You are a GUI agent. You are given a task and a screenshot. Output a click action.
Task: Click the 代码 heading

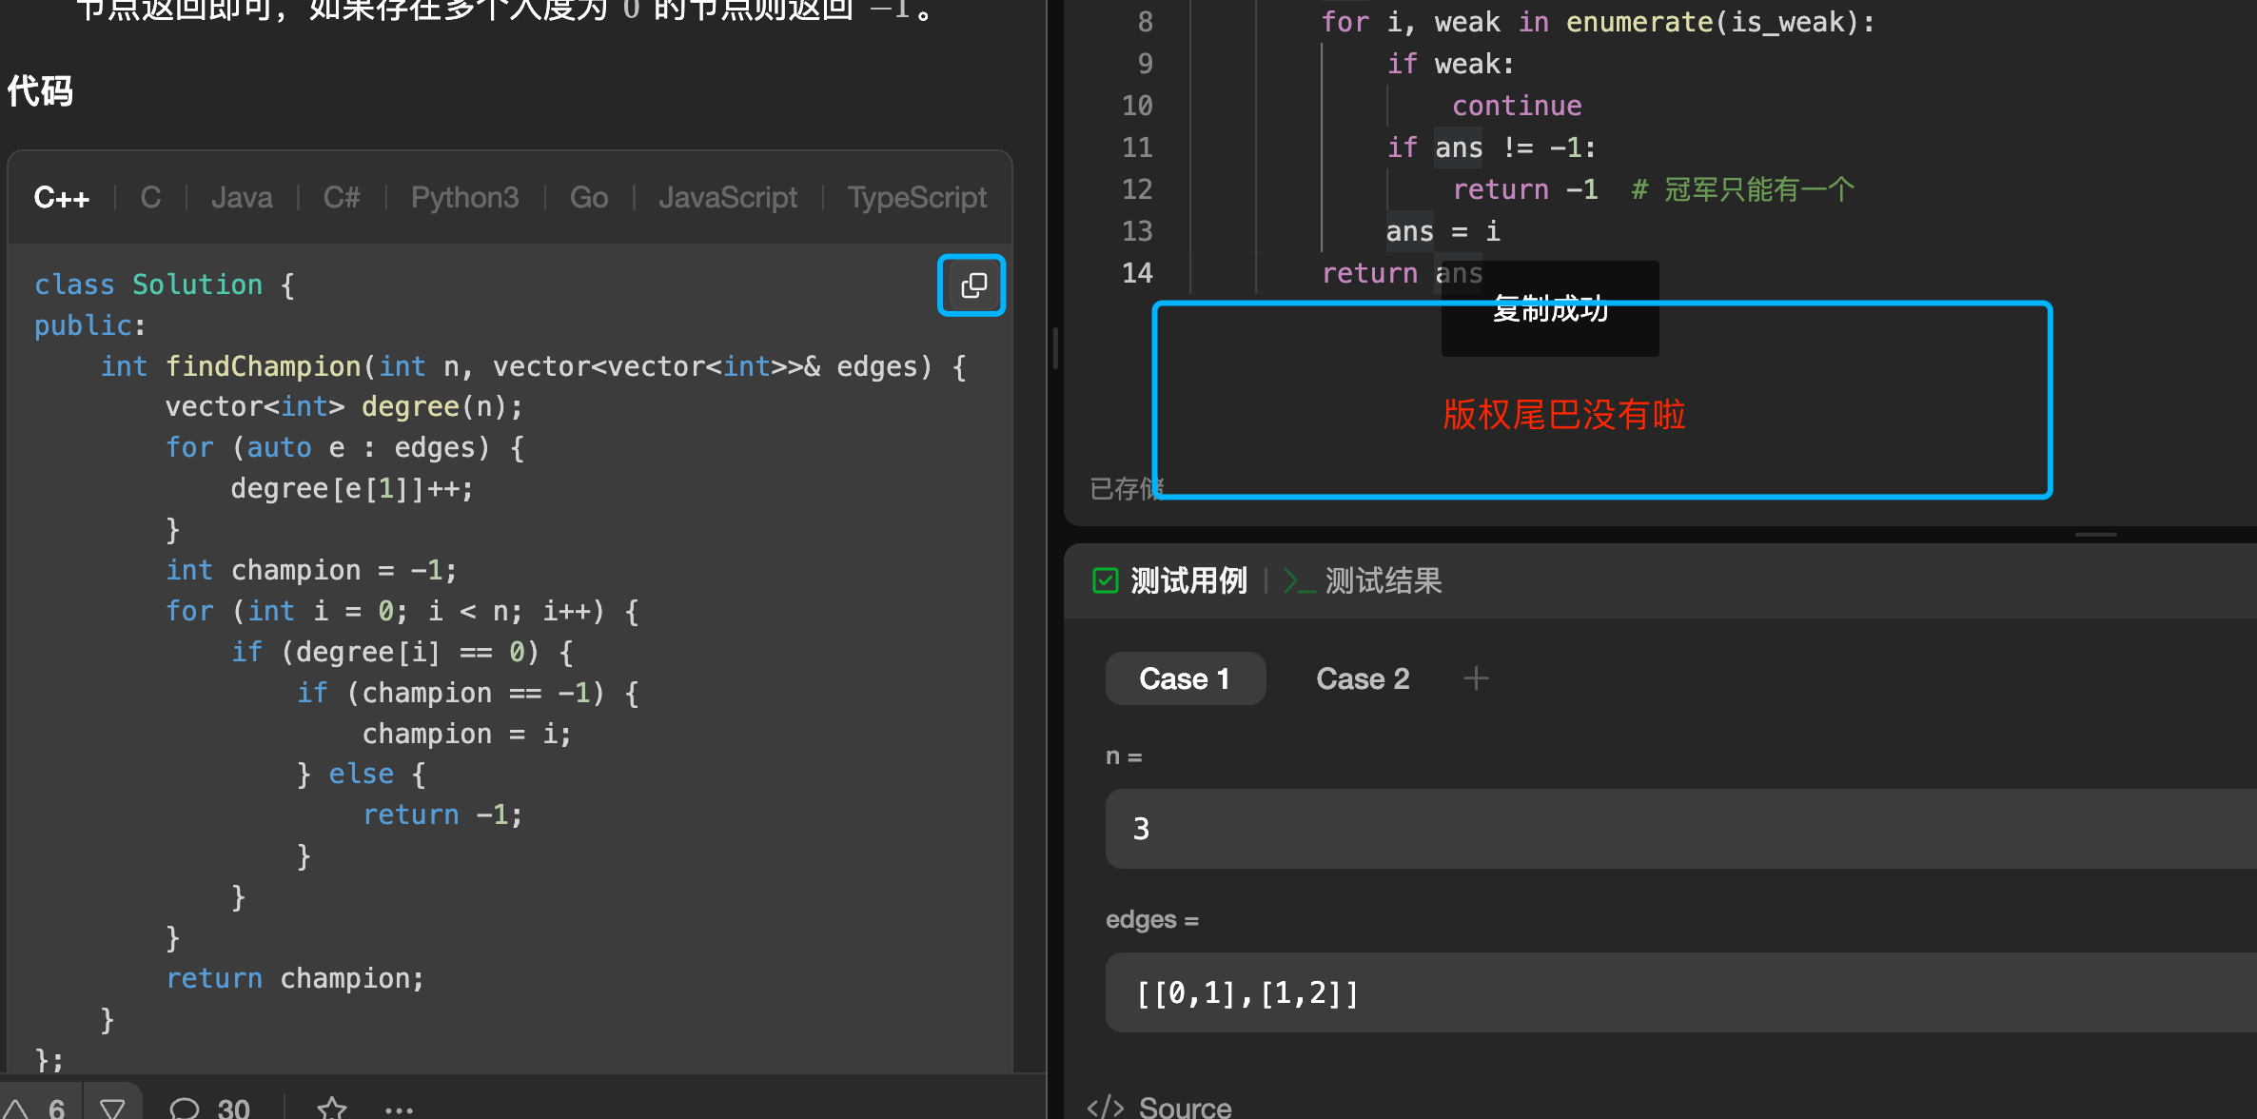click(40, 91)
